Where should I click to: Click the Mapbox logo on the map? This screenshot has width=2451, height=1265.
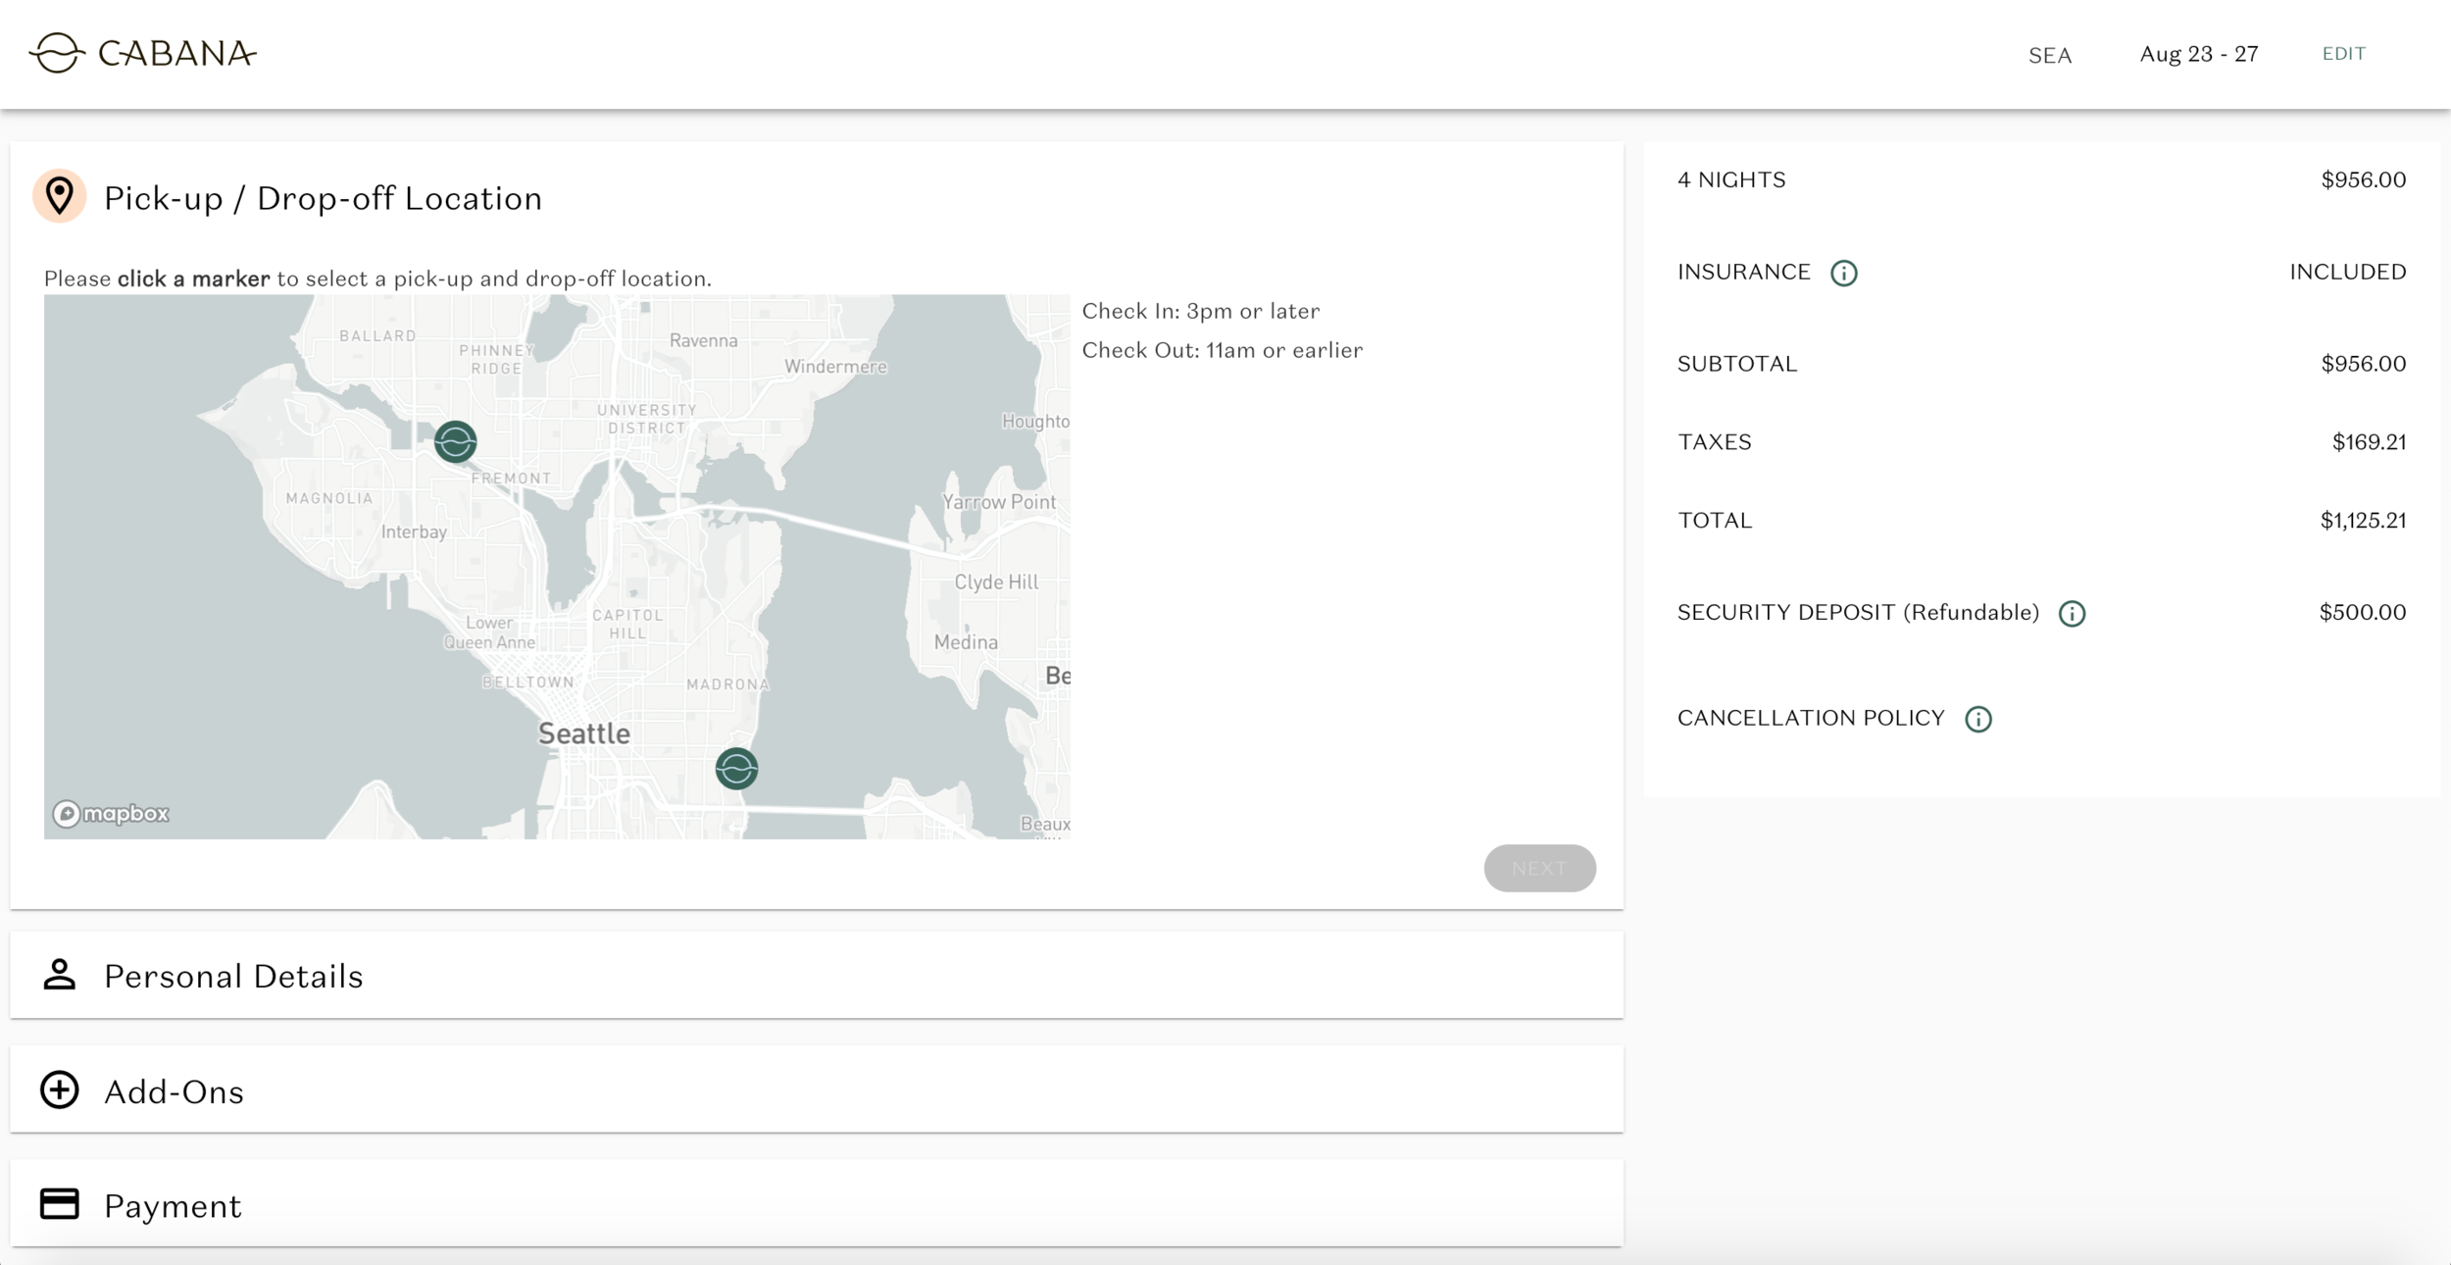click(111, 813)
